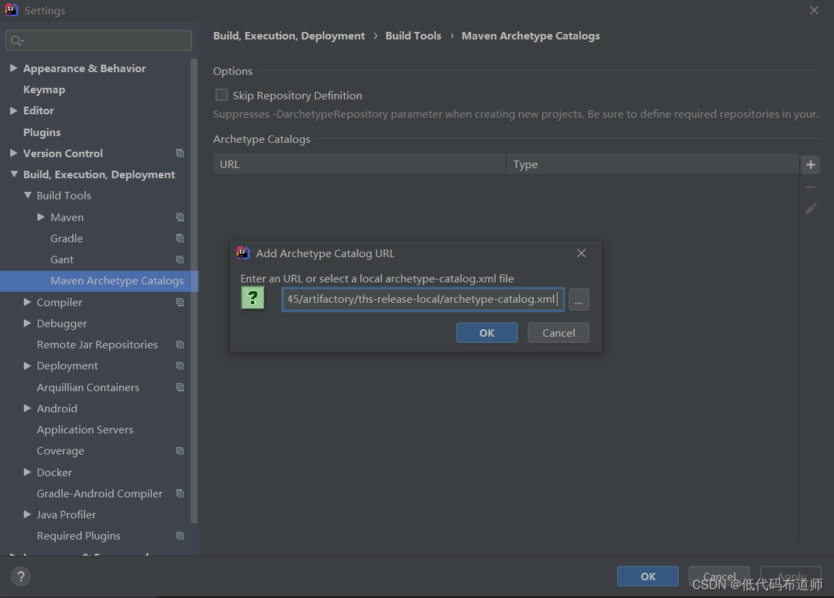Expand the Java Profiler node arrow
Viewport: 834px width, 598px height.
pyautogui.click(x=27, y=514)
